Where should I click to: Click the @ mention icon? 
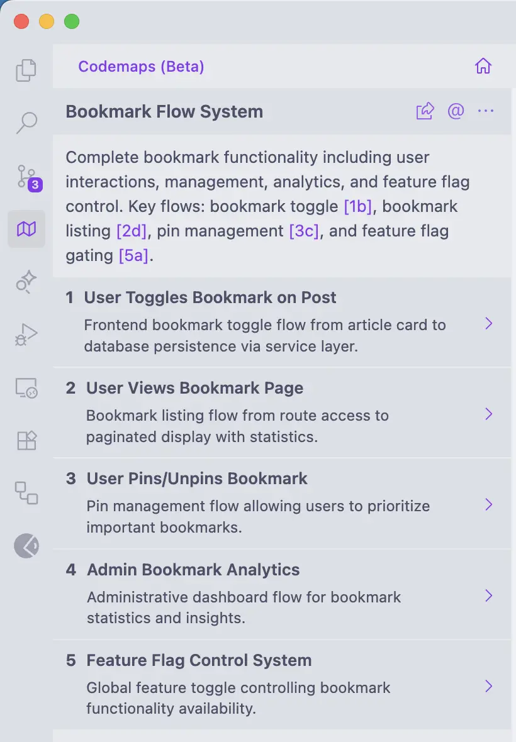tap(456, 111)
